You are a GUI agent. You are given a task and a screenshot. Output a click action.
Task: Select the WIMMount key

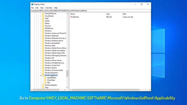[x=49, y=28]
